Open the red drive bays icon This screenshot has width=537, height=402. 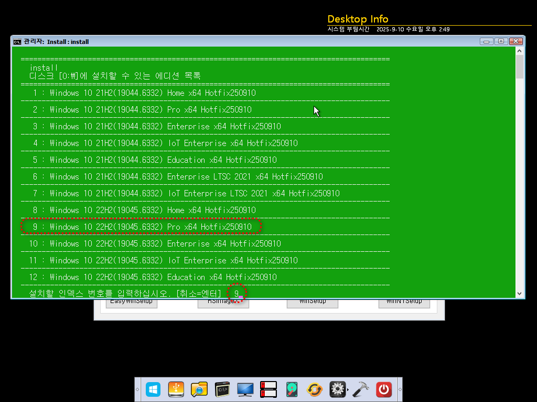[268, 389]
